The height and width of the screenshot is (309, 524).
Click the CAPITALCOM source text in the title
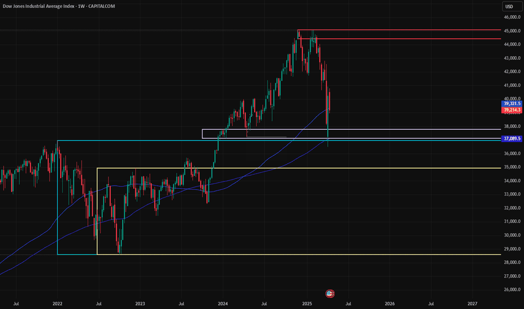[x=102, y=6]
